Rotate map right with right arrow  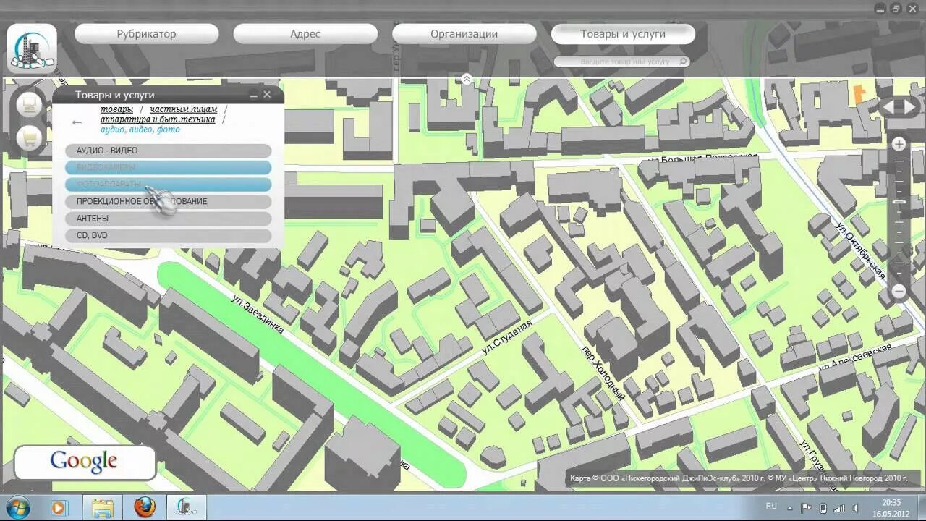[x=909, y=107]
